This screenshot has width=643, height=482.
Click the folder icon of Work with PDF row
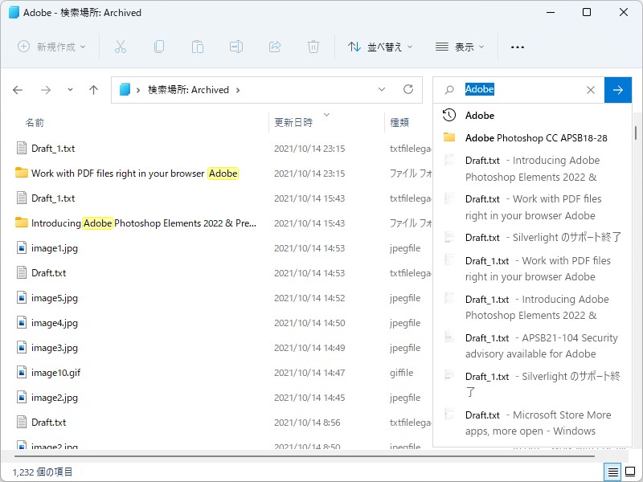tap(22, 173)
